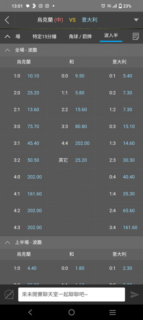Go back using the header arrow
Image resolution: width=143 pixels, height=320 pixels.
pos(7,20)
